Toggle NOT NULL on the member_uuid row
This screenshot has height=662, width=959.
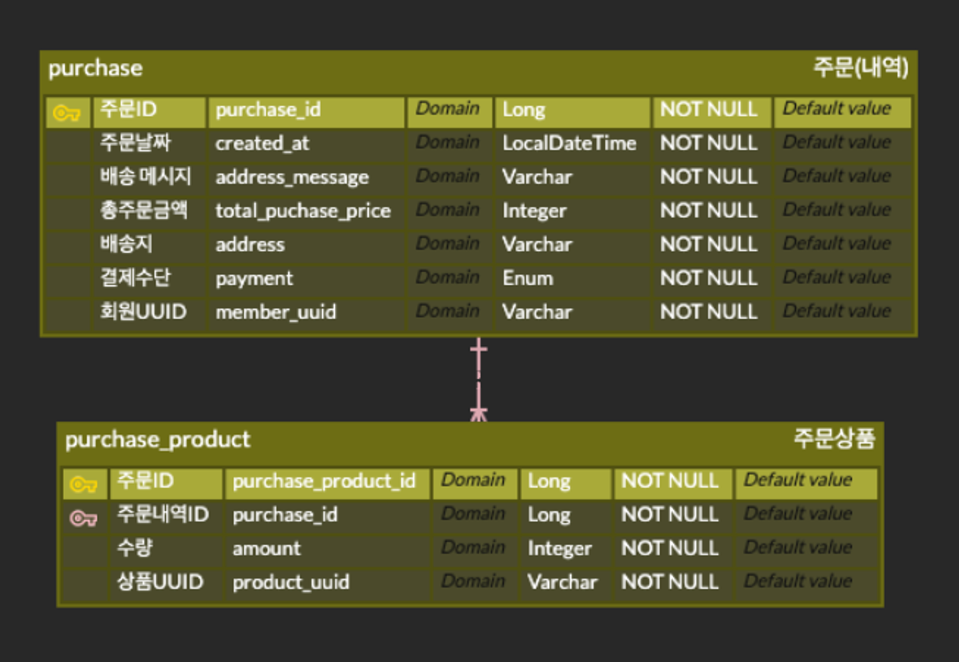pyautogui.click(x=708, y=312)
